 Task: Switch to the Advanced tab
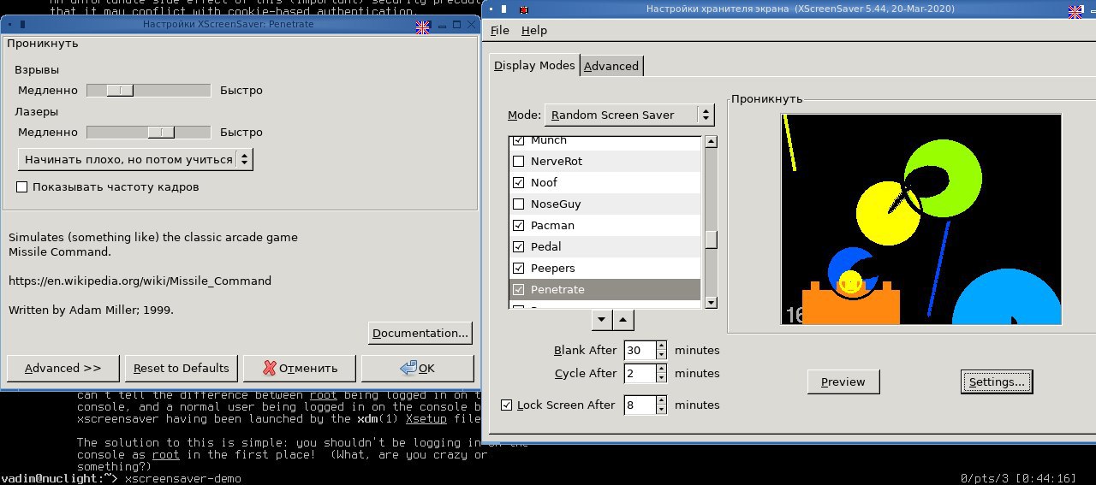click(611, 66)
